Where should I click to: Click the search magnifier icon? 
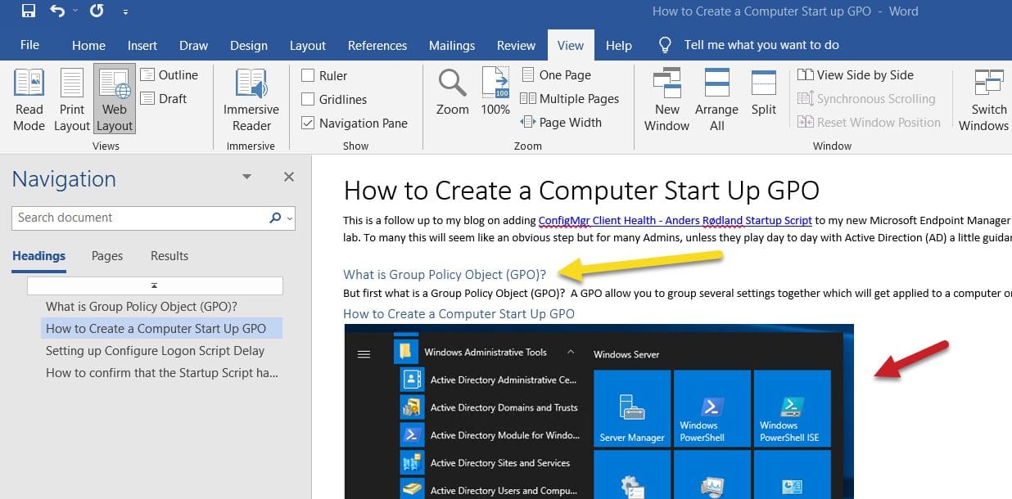click(x=275, y=218)
